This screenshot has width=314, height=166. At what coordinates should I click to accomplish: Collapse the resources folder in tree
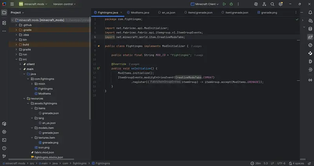point(24,98)
